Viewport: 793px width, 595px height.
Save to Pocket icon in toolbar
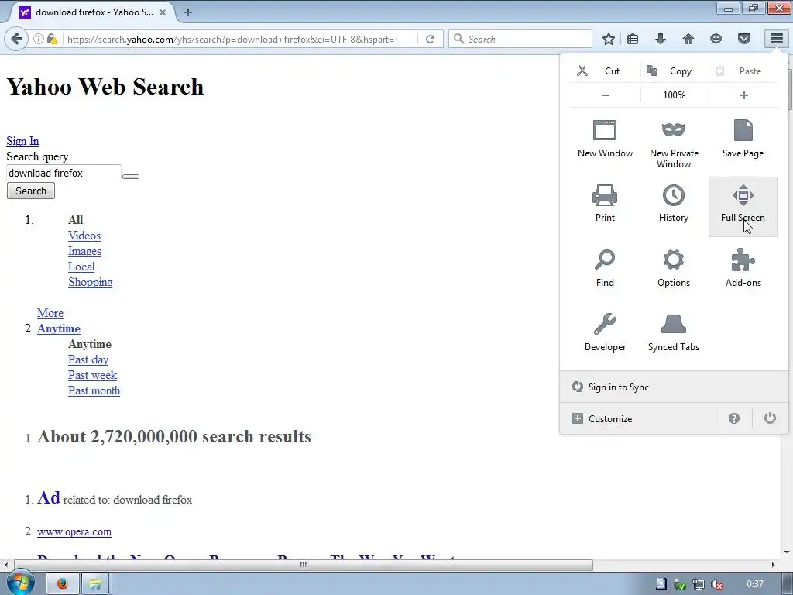click(x=744, y=39)
